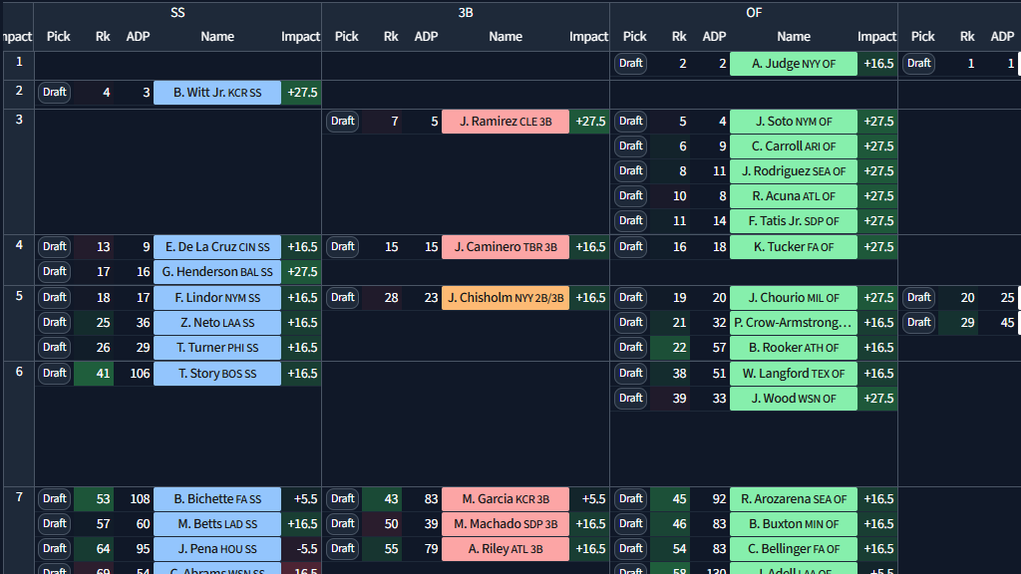The image size is (1021, 574).
Task: Draft J. Pena via Draft button
Action: pos(54,549)
